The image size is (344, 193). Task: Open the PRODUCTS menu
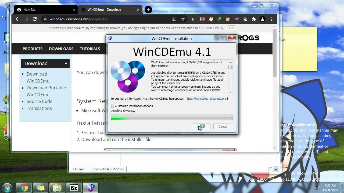[x=33, y=49]
